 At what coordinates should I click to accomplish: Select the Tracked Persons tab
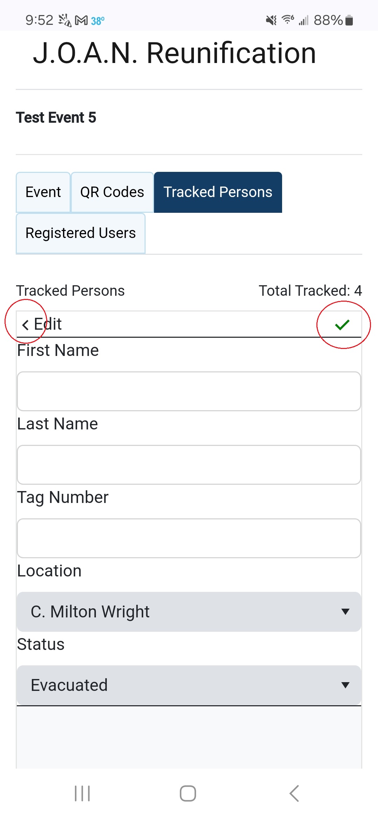tap(218, 192)
